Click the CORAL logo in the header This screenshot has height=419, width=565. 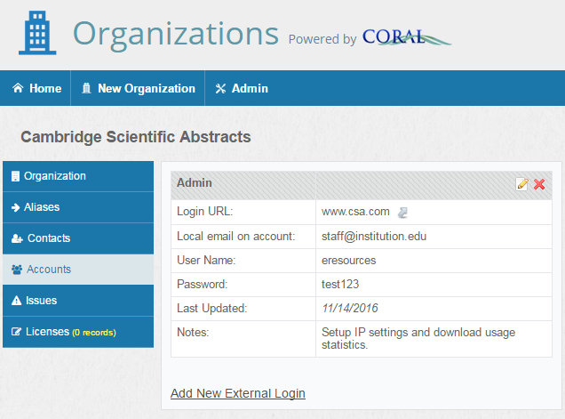407,37
